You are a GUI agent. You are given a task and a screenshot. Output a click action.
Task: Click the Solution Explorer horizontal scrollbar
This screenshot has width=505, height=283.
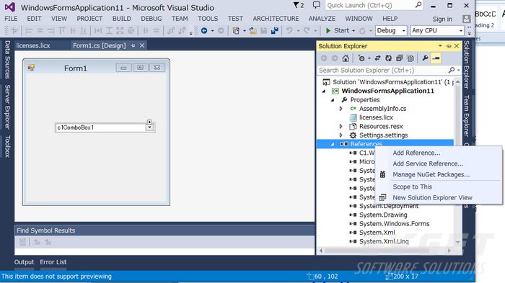(385, 251)
